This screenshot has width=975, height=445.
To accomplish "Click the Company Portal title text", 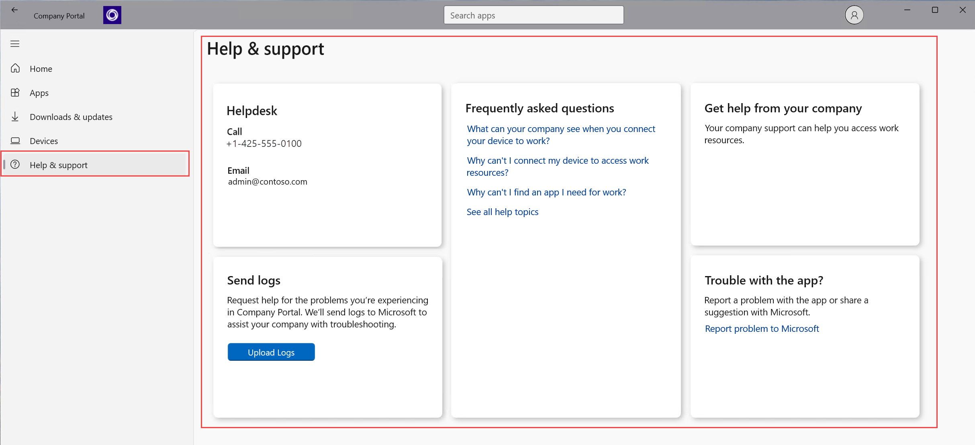I will click(x=59, y=16).
